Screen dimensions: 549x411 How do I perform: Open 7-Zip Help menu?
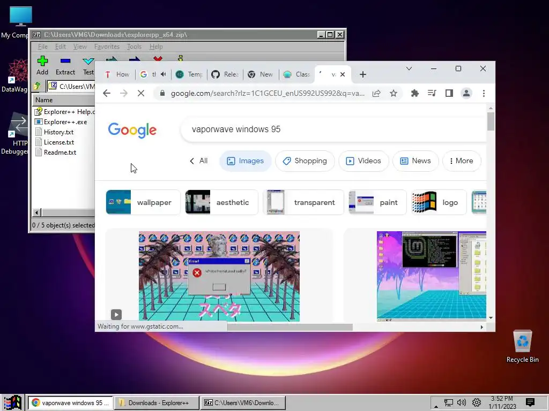[156, 47]
